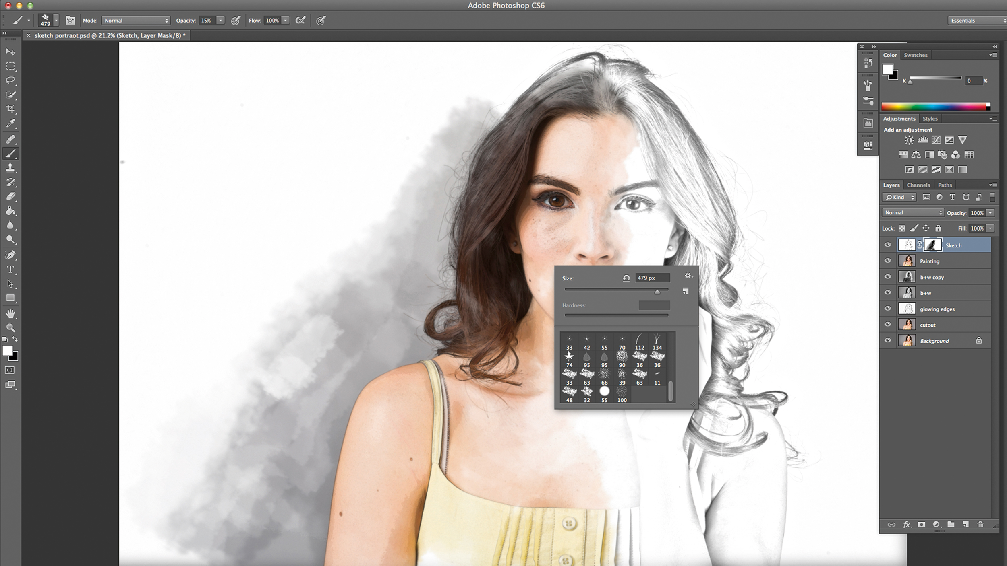Click the Dodge tool in toolbar

tap(10, 241)
